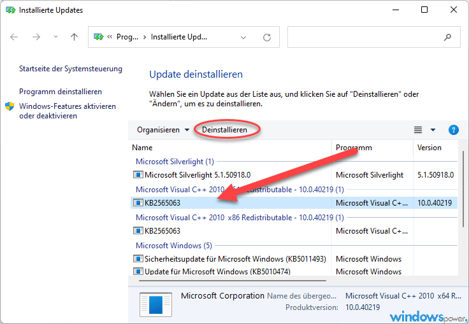Go up one level with up arrow
Viewport: 469px width, 324px height.
(74, 37)
